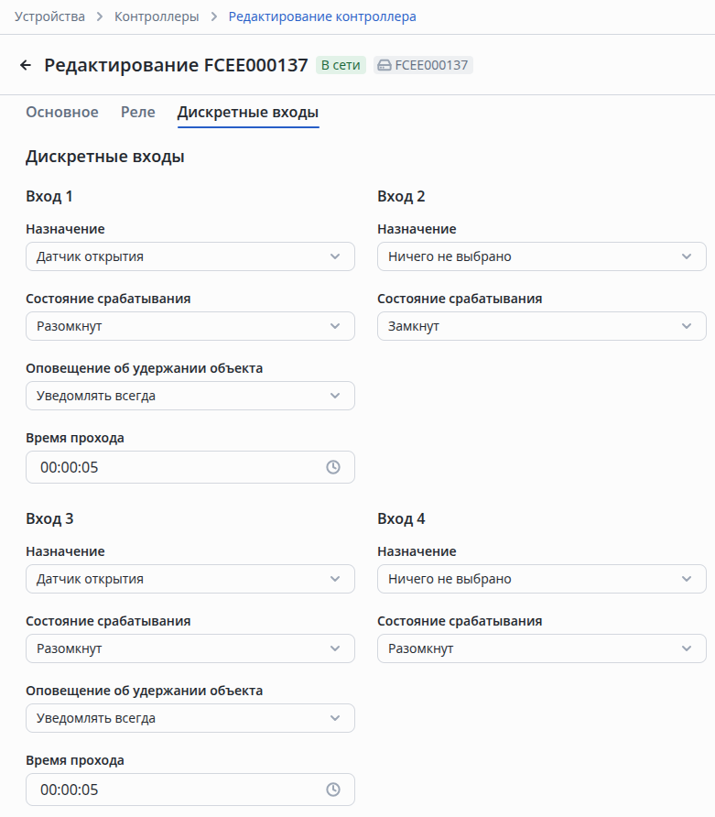Go to Контроллеры breadcrumb link

coord(157,16)
